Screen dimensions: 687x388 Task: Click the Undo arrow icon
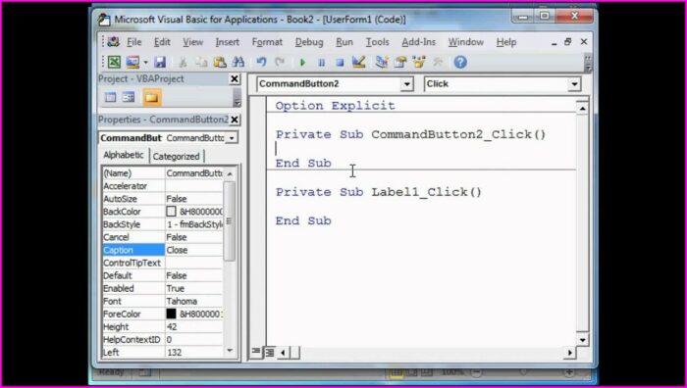click(x=262, y=62)
